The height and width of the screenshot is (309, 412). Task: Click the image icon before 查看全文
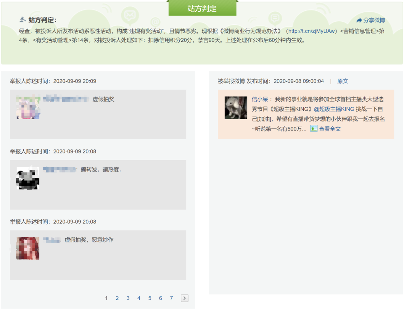click(x=314, y=129)
